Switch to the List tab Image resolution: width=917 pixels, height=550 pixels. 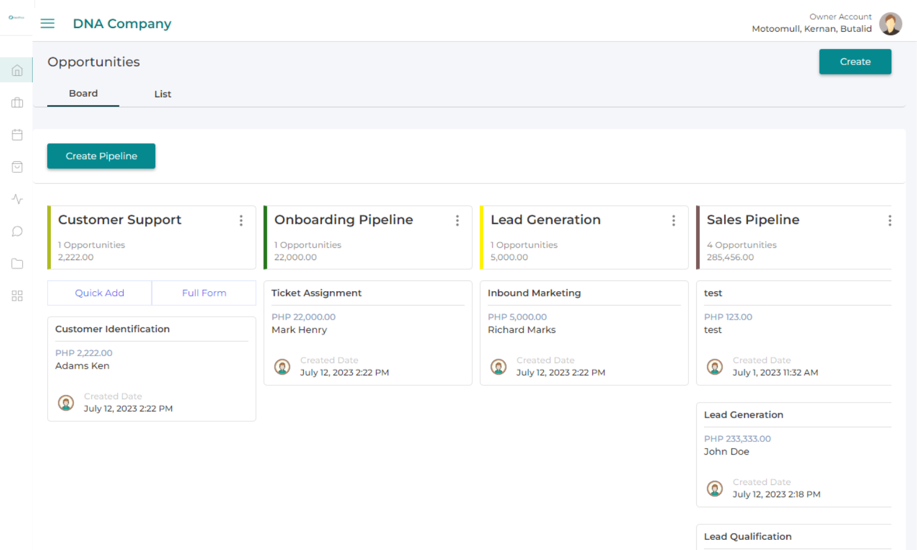pos(162,94)
